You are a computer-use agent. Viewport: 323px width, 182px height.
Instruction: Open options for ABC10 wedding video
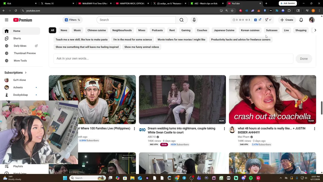pyautogui.click(x=224, y=129)
